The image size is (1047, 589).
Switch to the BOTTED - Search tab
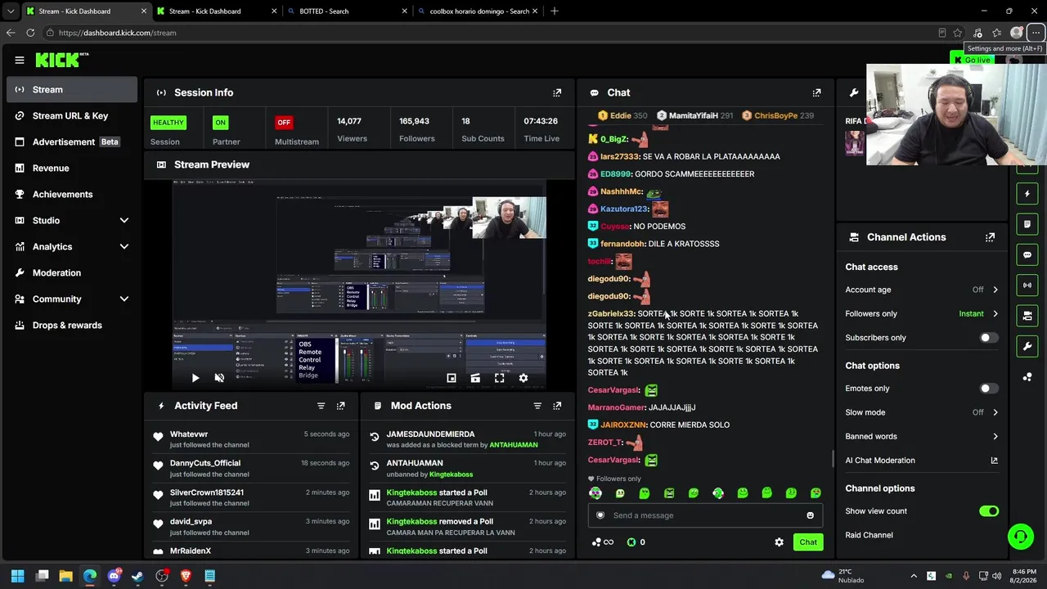click(346, 11)
